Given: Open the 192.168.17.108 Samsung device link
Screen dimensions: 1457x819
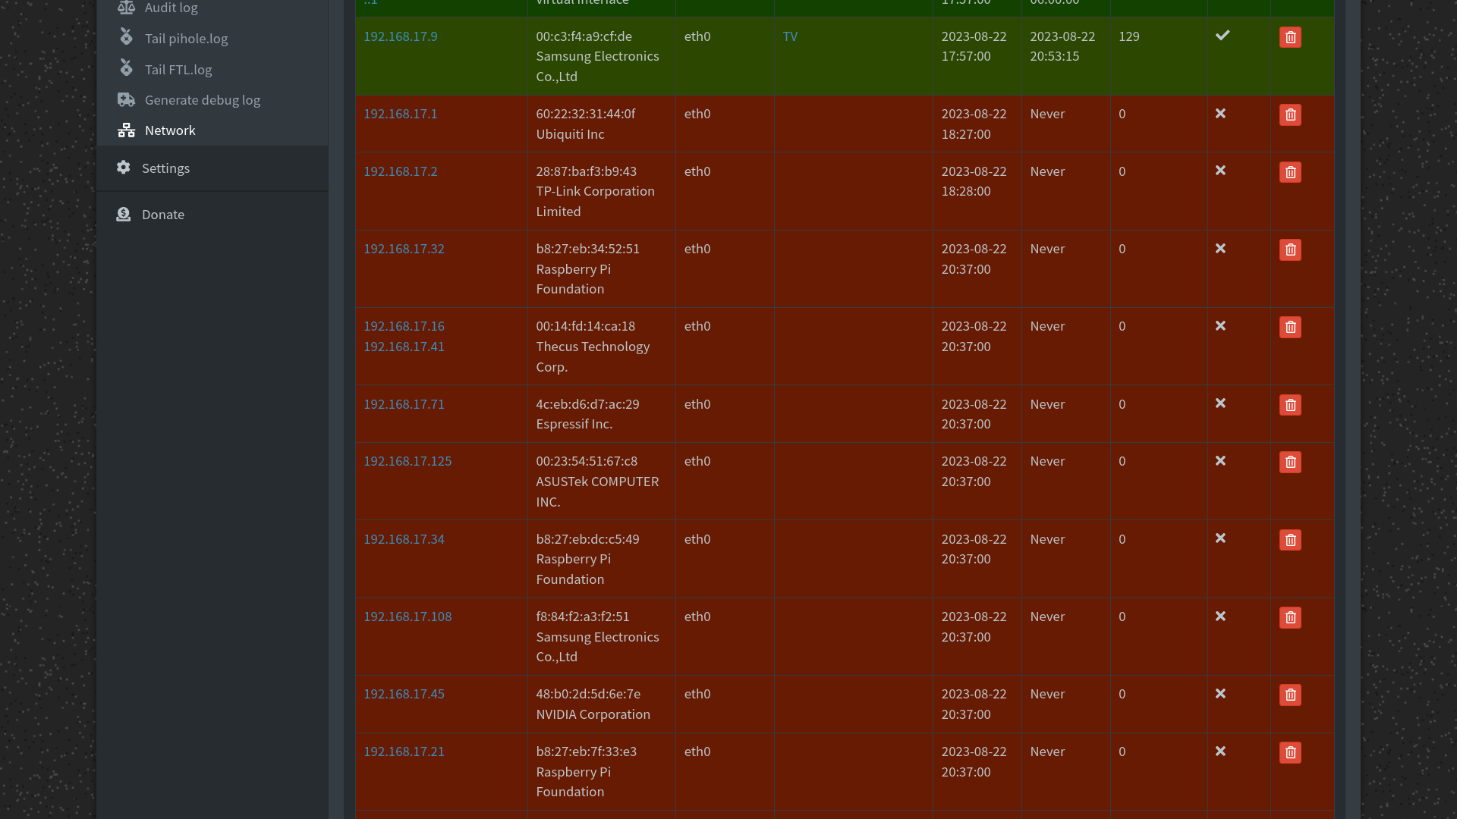Looking at the screenshot, I should 408,617.
